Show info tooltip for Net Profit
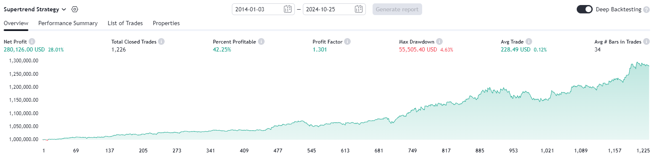This screenshot has width=654, height=157. 32,42
